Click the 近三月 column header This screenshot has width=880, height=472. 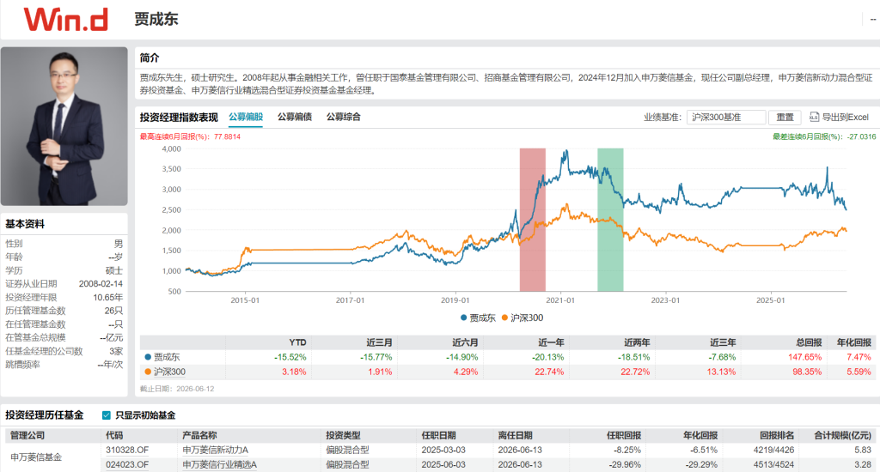(x=379, y=342)
